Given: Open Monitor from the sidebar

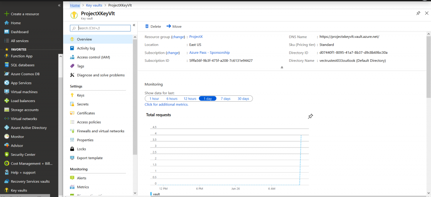Looking at the screenshot, I should click(x=17, y=137).
